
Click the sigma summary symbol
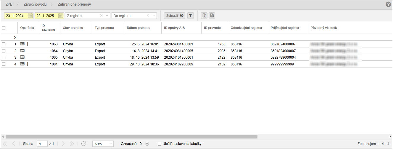coord(15,38)
